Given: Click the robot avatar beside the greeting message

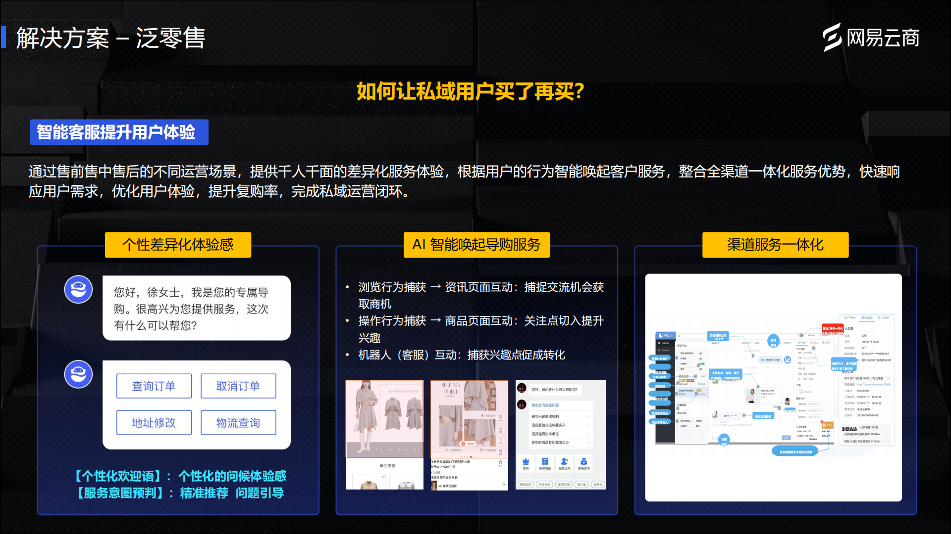Looking at the screenshot, I should pyautogui.click(x=78, y=289).
